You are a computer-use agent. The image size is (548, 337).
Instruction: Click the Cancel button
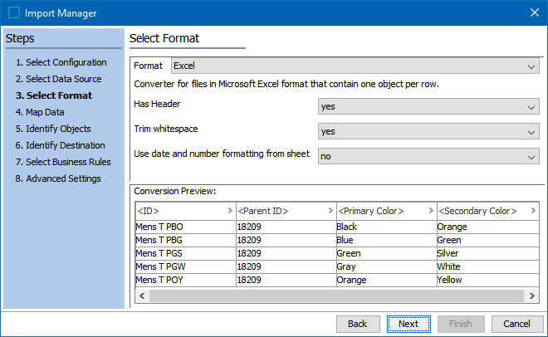coord(516,324)
